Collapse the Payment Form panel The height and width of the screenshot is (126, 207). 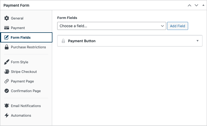point(203,5)
